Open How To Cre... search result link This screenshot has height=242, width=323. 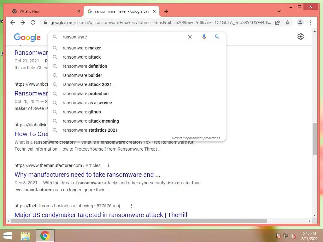pyautogui.click(x=31, y=134)
